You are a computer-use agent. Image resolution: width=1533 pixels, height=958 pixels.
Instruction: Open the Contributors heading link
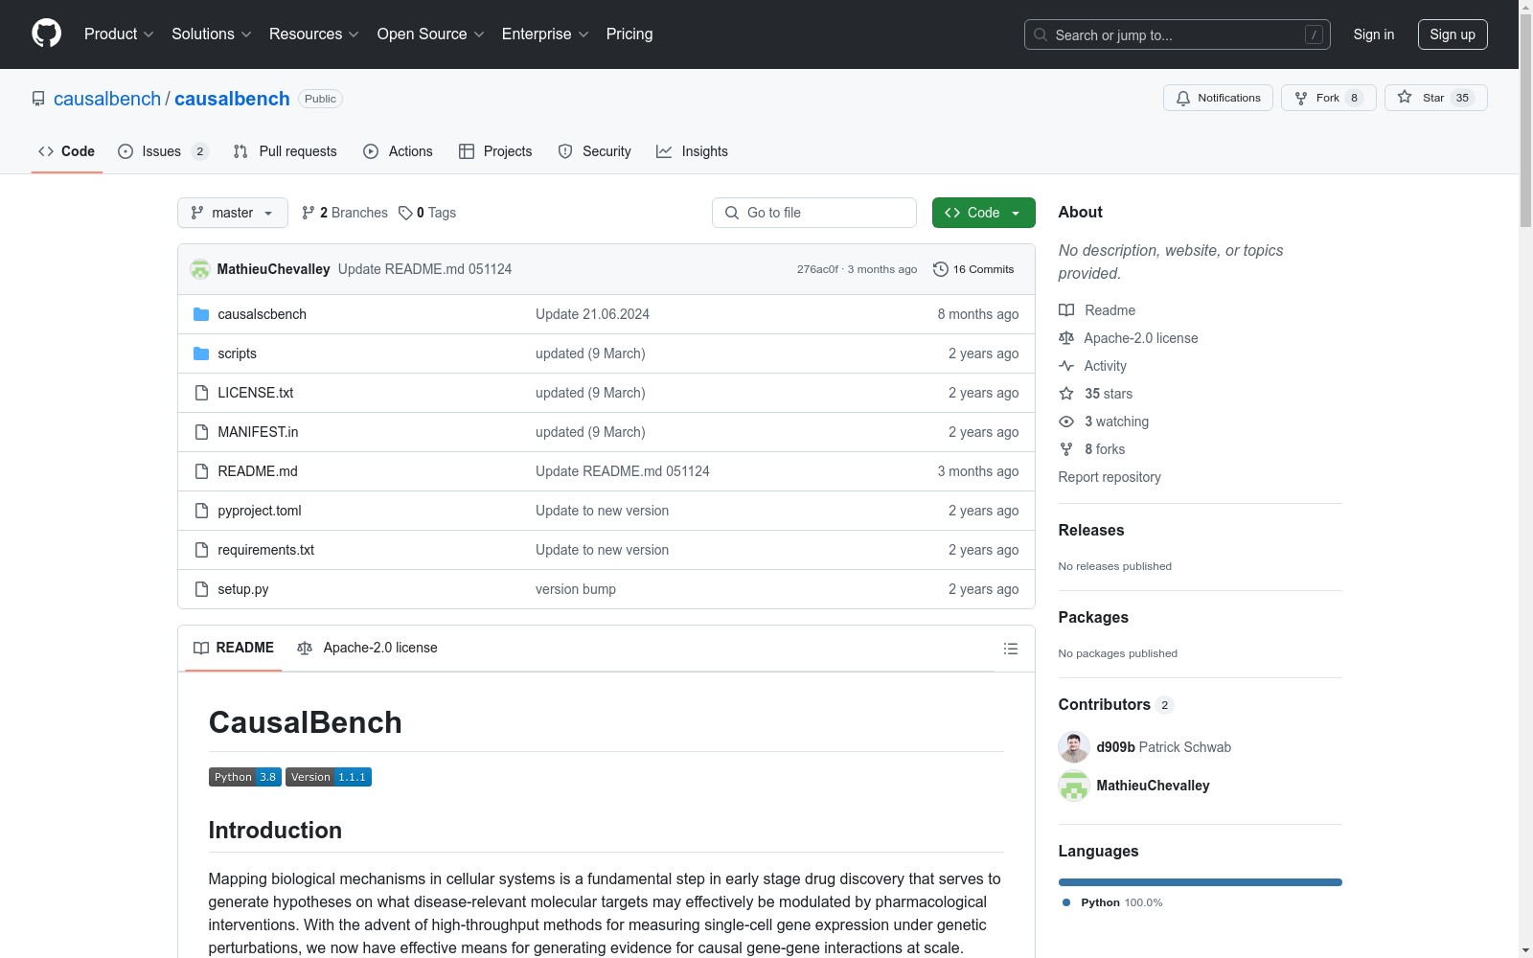[x=1116, y=704]
